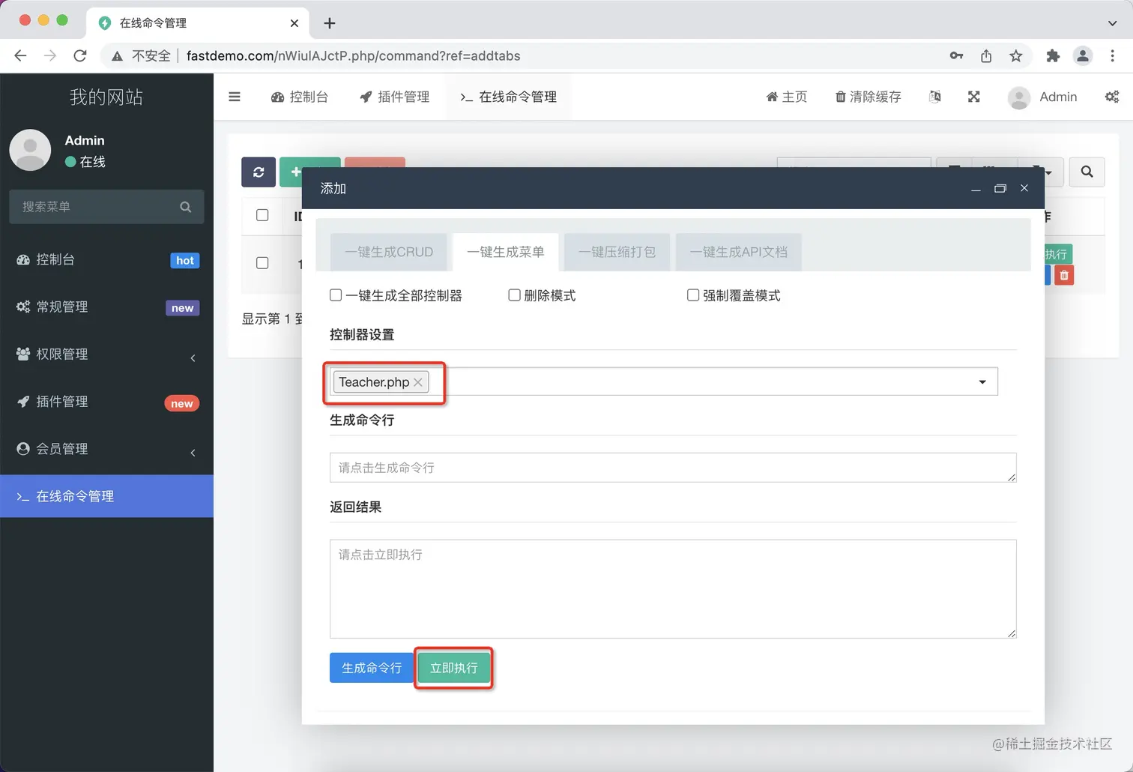Minimize the 添加 dialog
Viewport: 1133px width, 772px height.
point(976,189)
